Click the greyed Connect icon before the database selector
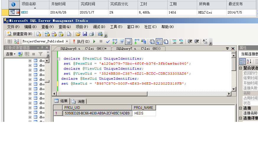The image size is (258, 148). (10, 41)
